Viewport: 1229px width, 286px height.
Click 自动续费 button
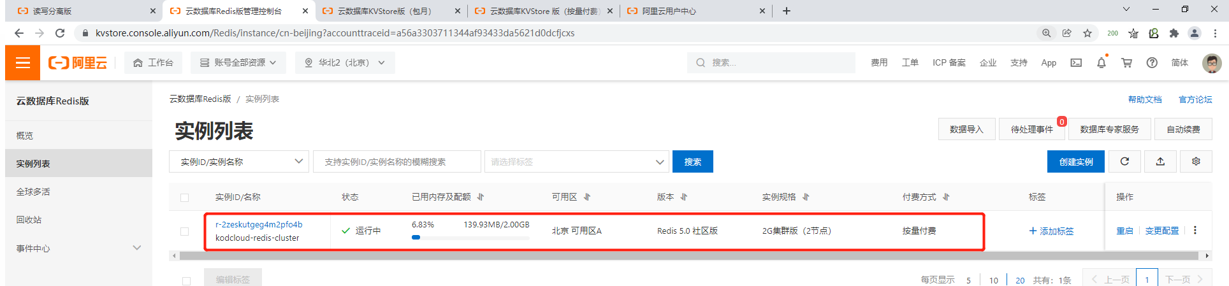click(1183, 129)
